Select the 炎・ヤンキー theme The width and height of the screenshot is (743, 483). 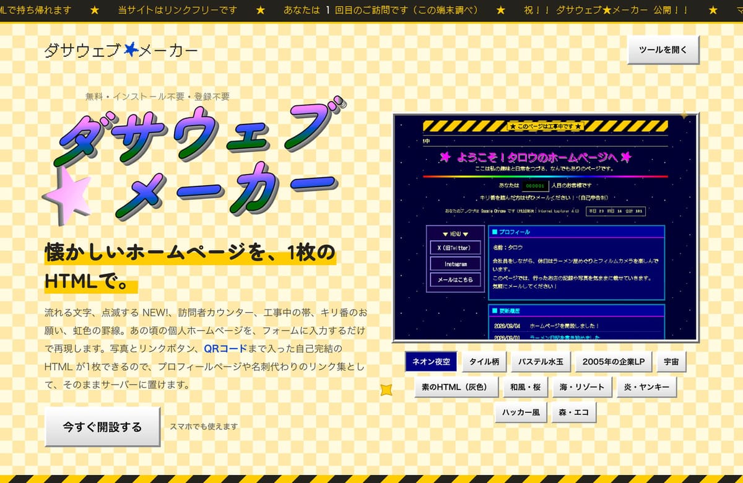pyautogui.click(x=646, y=387)
